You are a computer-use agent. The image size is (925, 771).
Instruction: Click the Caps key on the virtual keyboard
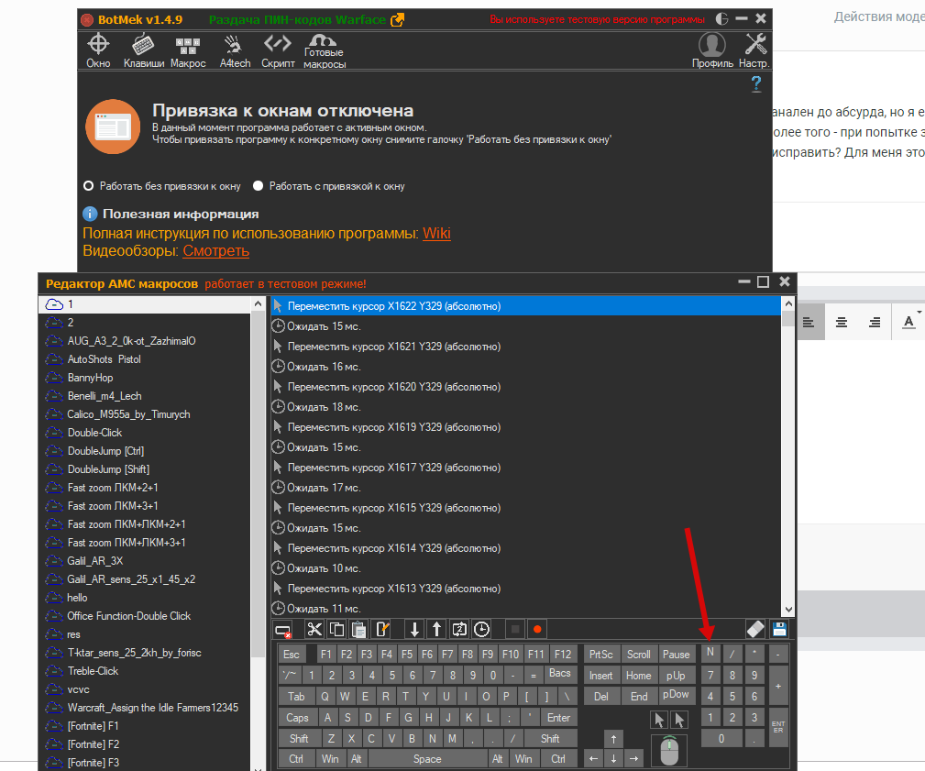click(x=297, y=717)
